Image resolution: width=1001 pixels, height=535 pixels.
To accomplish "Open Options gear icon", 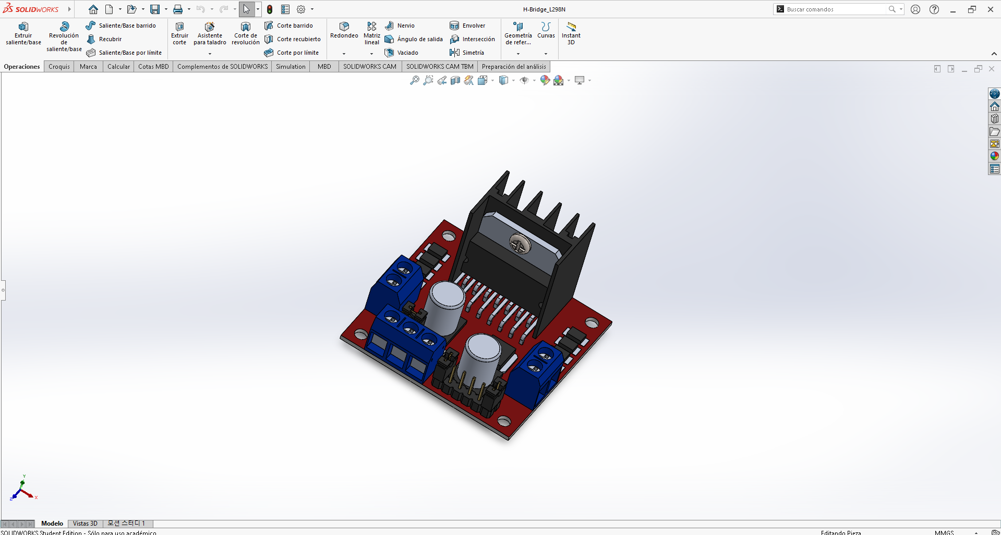I will point(301,9).
